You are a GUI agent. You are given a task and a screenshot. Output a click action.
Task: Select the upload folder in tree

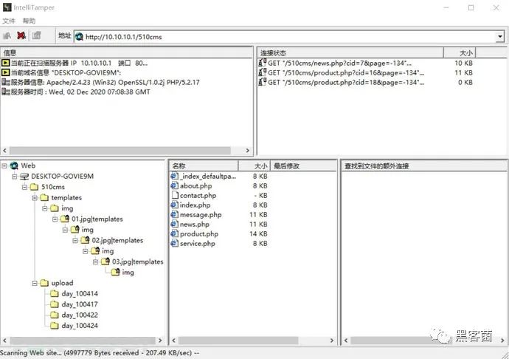(62, 283)
